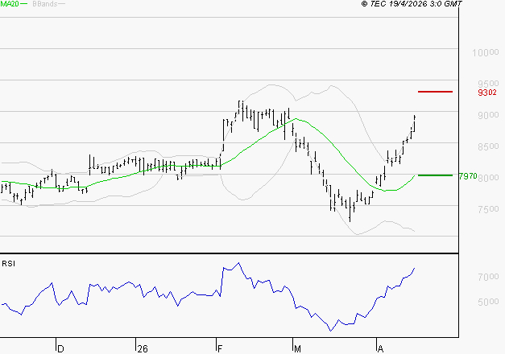Click the TEC 19/4/2026 copyright text
505x354 pixels.
tap(412, 4)
